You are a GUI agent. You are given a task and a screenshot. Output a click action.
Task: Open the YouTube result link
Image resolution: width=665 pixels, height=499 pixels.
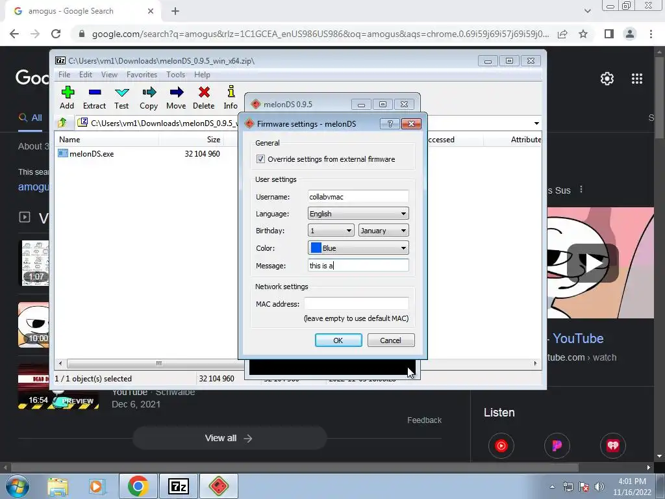point(577,339)
